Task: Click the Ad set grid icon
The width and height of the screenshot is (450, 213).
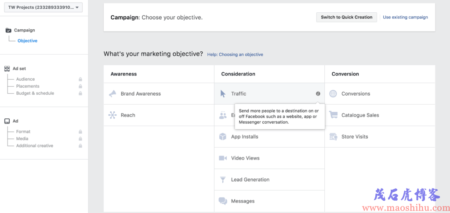Action: 7,69
